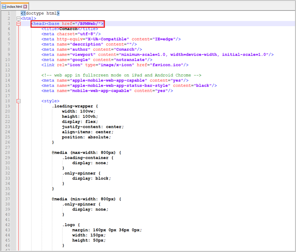Click line number 1 in the margin
Screen dimensions: 296x252
(8, 14)
